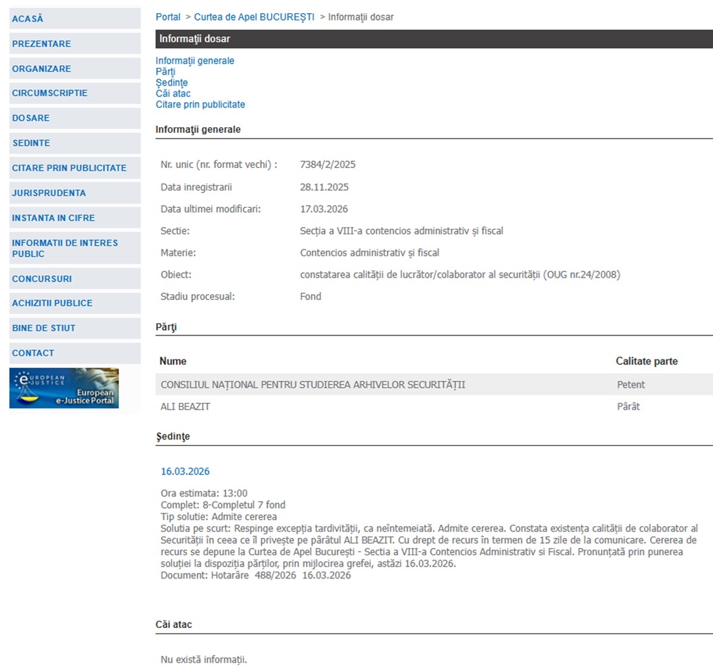
Task: Select the Secția a VIII-a contencios value
Action: pyautogui.click(x=402, y=231)
